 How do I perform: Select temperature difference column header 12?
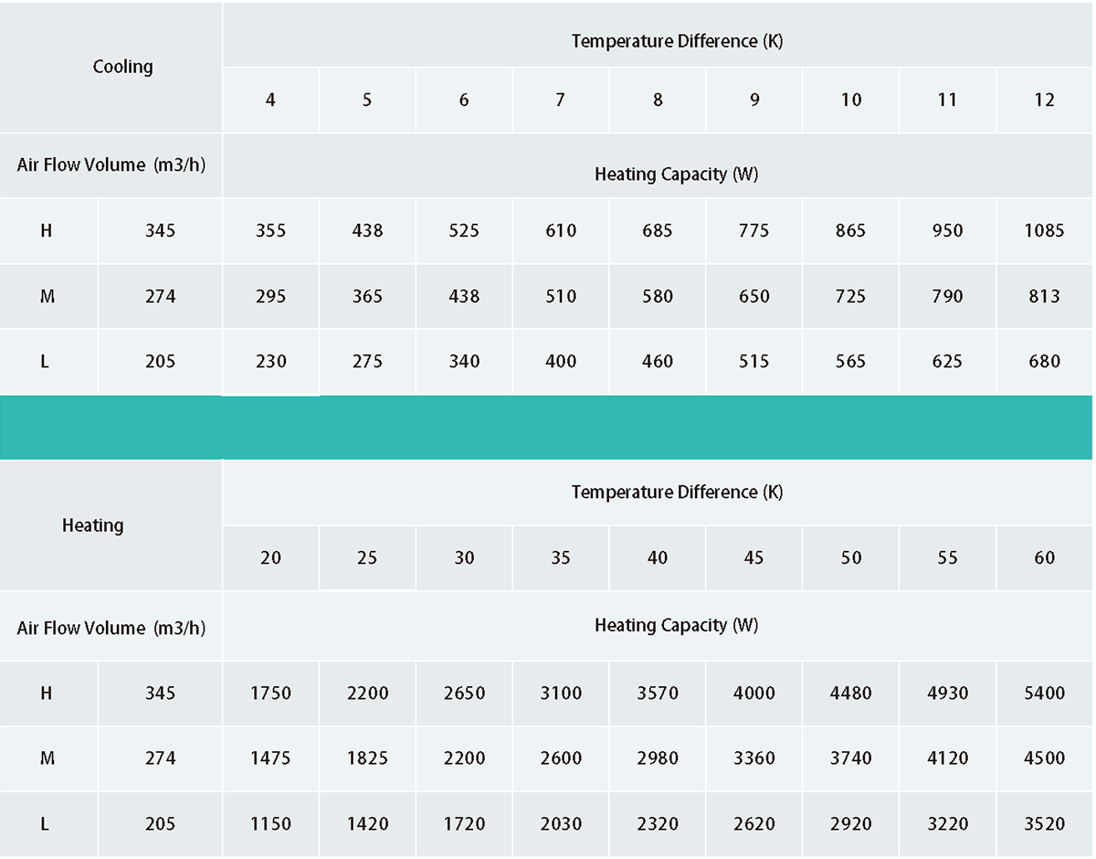(x=1044, y=101)
